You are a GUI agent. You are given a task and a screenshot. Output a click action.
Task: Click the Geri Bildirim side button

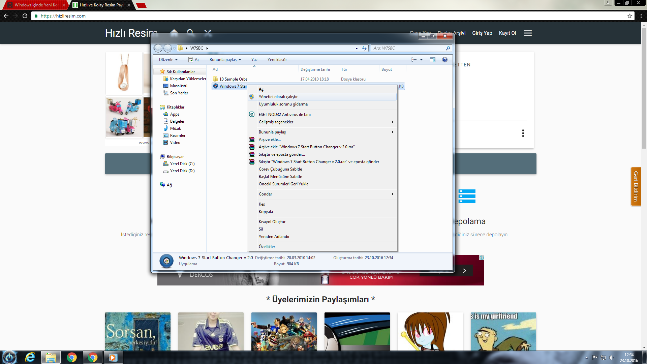[636, 186]
